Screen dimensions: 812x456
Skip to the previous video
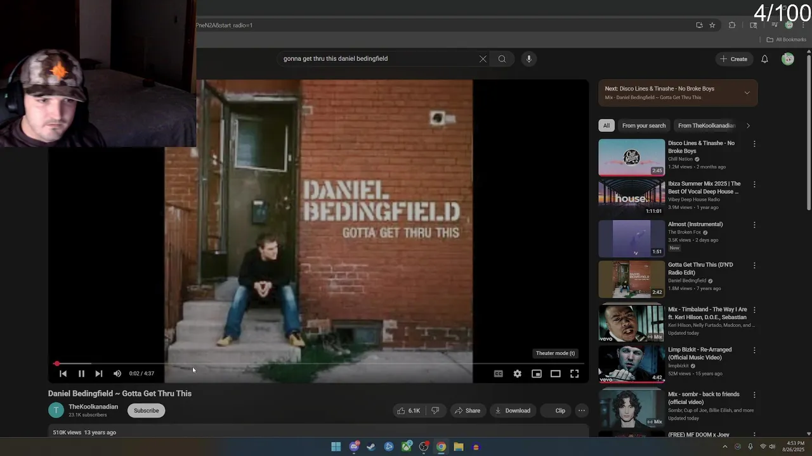pyautogui.click(x=63, y=374)
